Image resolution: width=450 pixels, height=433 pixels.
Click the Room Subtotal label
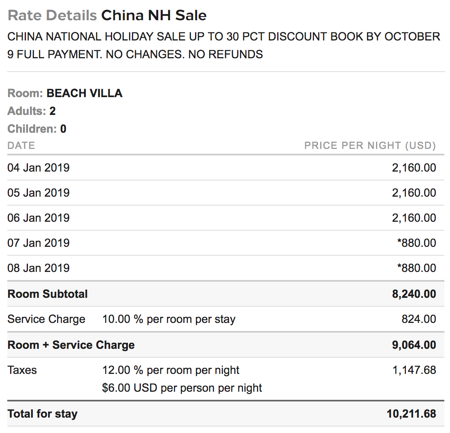coord(47,294)
